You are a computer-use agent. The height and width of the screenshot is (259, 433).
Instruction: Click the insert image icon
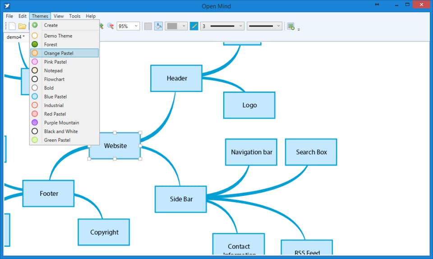click(291, 26)
